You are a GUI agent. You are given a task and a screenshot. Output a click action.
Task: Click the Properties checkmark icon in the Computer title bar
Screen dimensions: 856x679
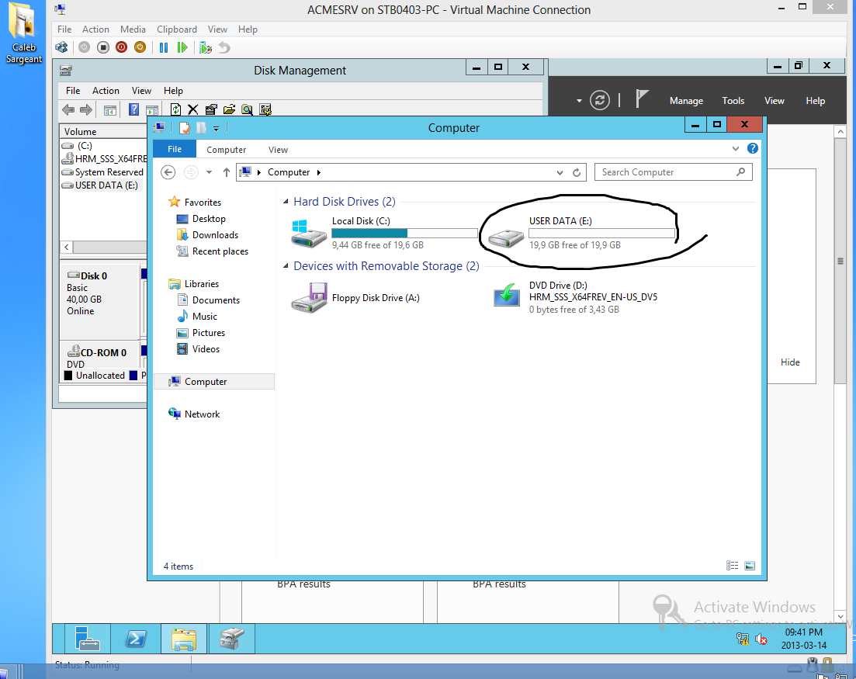coord(185,128)
